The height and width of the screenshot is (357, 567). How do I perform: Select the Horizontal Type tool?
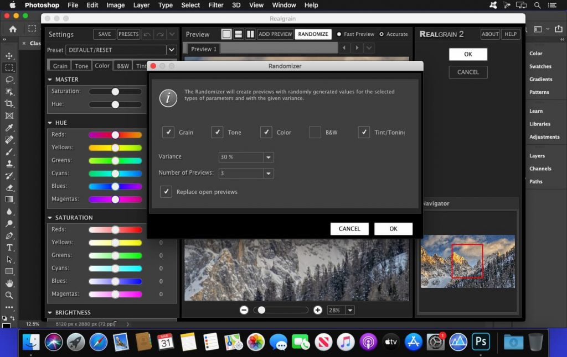point(8,248)
